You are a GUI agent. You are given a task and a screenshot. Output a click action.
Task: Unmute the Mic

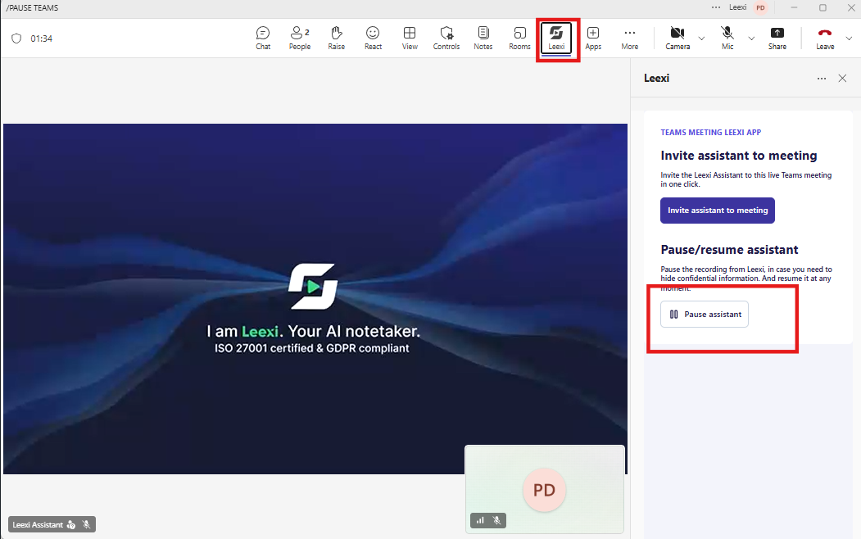pyautogui.click(x=727, y=38)
